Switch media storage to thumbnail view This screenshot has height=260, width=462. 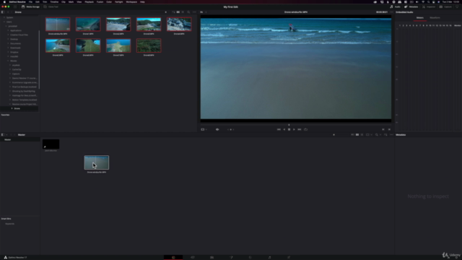pyautogui.click(x=178, y=12)
